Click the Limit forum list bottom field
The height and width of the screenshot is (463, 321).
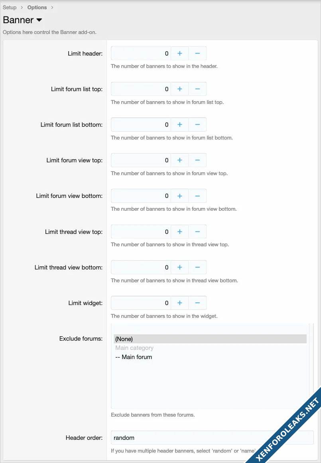pyautogui.click(x=141, y=124)
